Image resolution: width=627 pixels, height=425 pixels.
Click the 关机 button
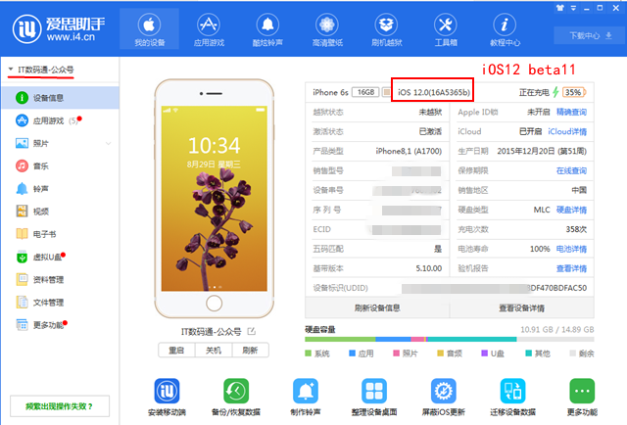214,351
